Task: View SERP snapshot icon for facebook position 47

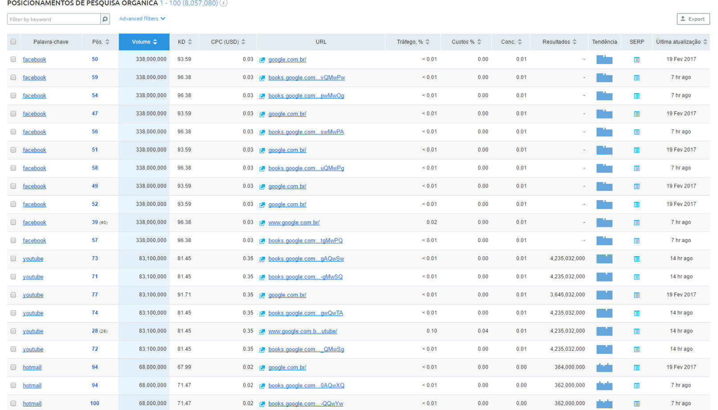Action: 636,114
